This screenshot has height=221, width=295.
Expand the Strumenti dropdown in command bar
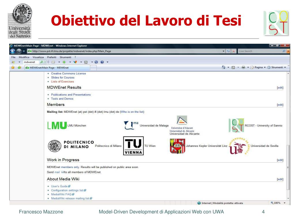[285, 67]
